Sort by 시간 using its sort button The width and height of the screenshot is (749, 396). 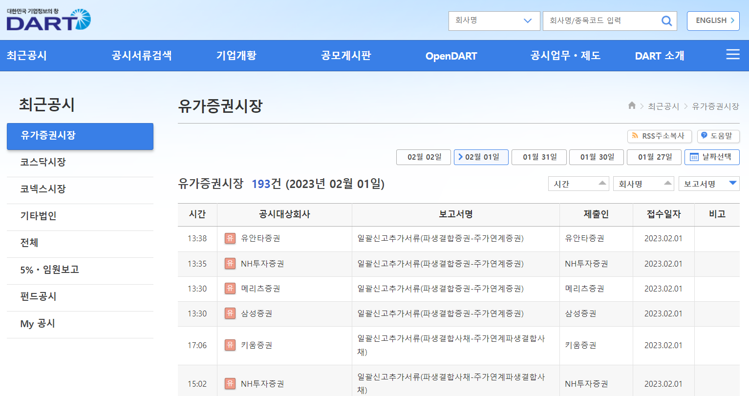tap(578, 184)
